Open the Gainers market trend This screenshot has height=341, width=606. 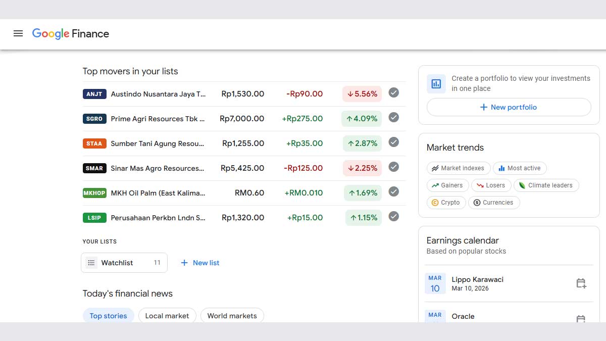click(447, 185)
